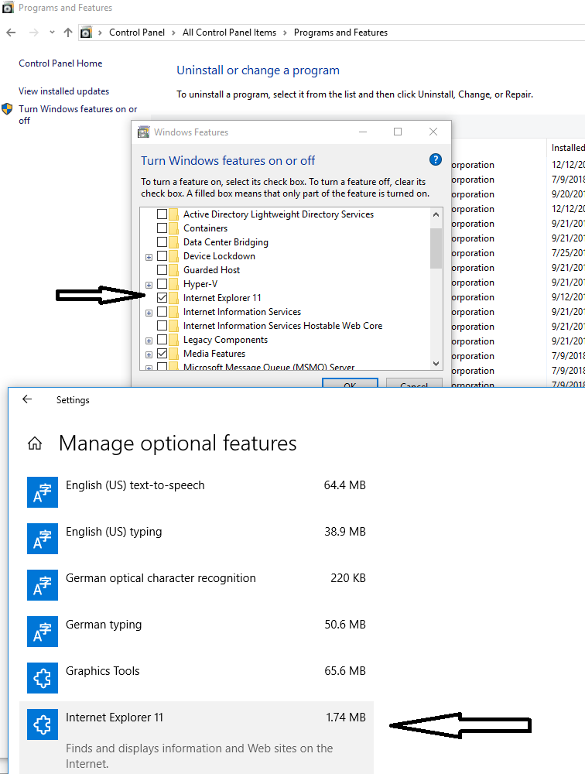Click German optical character recognition icon

(x=43, y=585)
